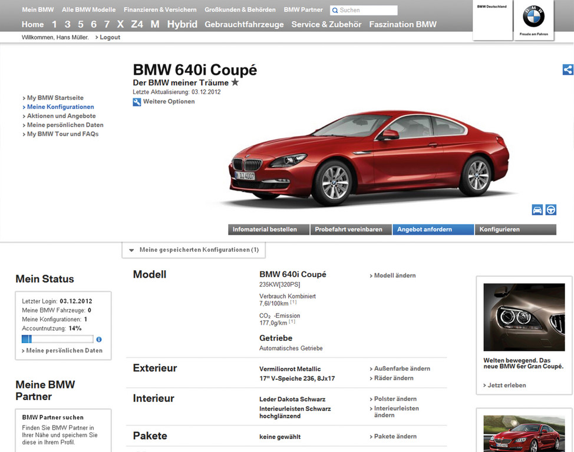
Task: Click Weitere Optionen link text
Action: click(x=169, y=102)
